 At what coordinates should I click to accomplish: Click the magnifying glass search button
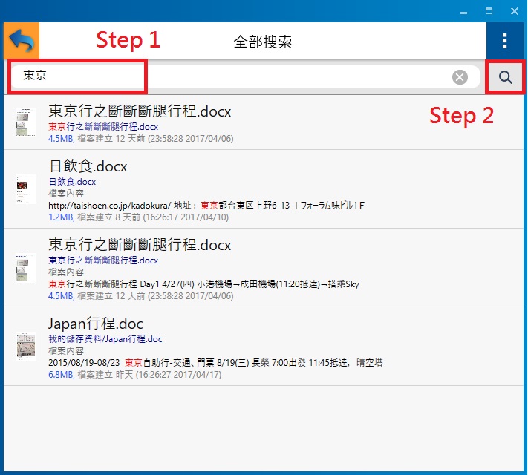click(x=506, y=77)
